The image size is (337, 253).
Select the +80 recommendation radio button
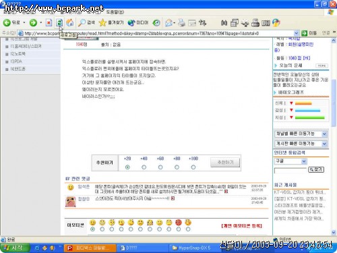point(177,167)
